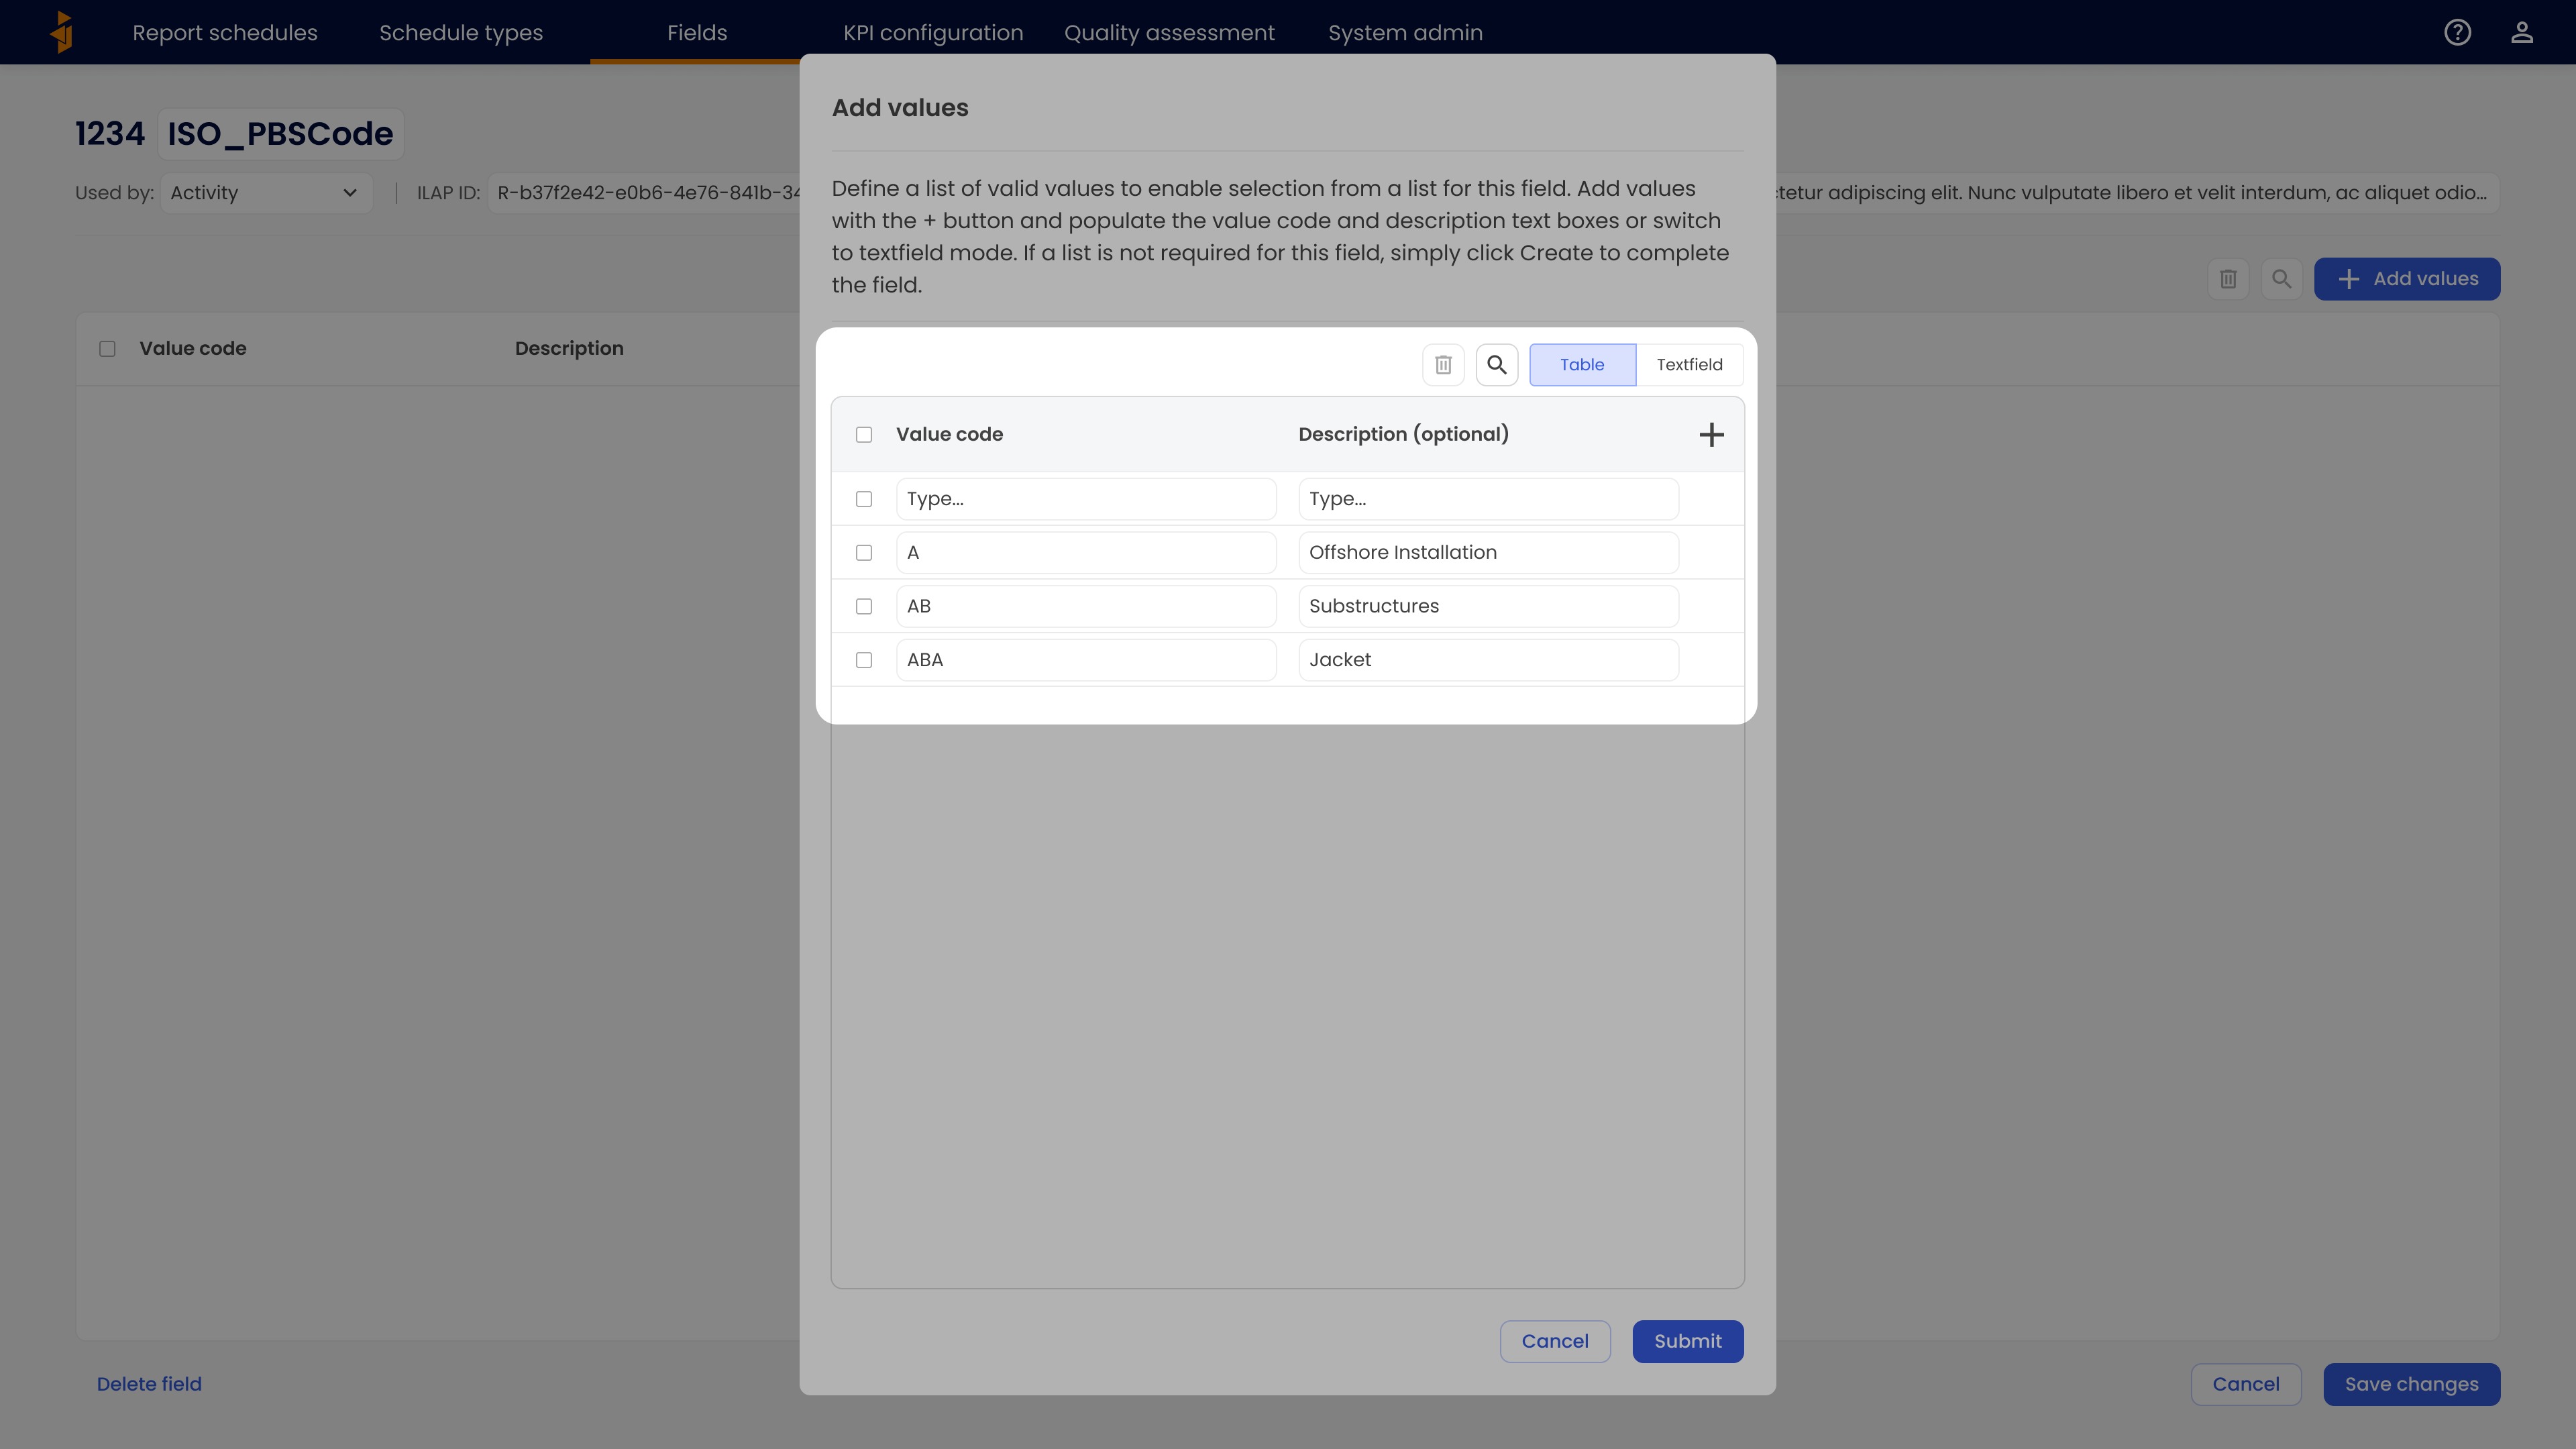
Task: Open the KPI configuration tab
Action: (932, 32)
